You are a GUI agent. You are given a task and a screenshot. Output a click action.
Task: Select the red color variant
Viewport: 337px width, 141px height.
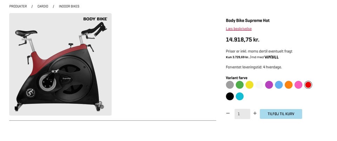pyautogui.click(x=308, y=85)
